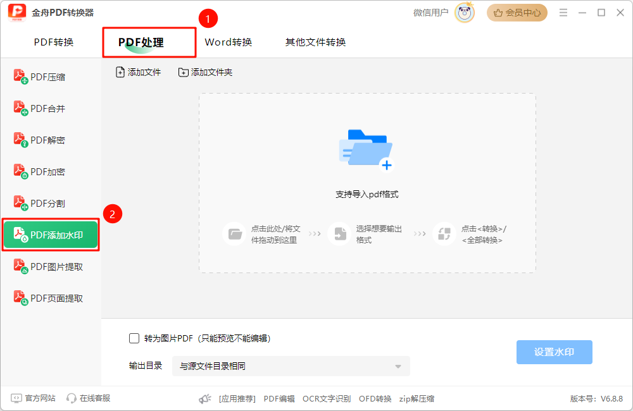
Task: Maximize the converter window
Action: pyautogui.click(x=601, y=13)
